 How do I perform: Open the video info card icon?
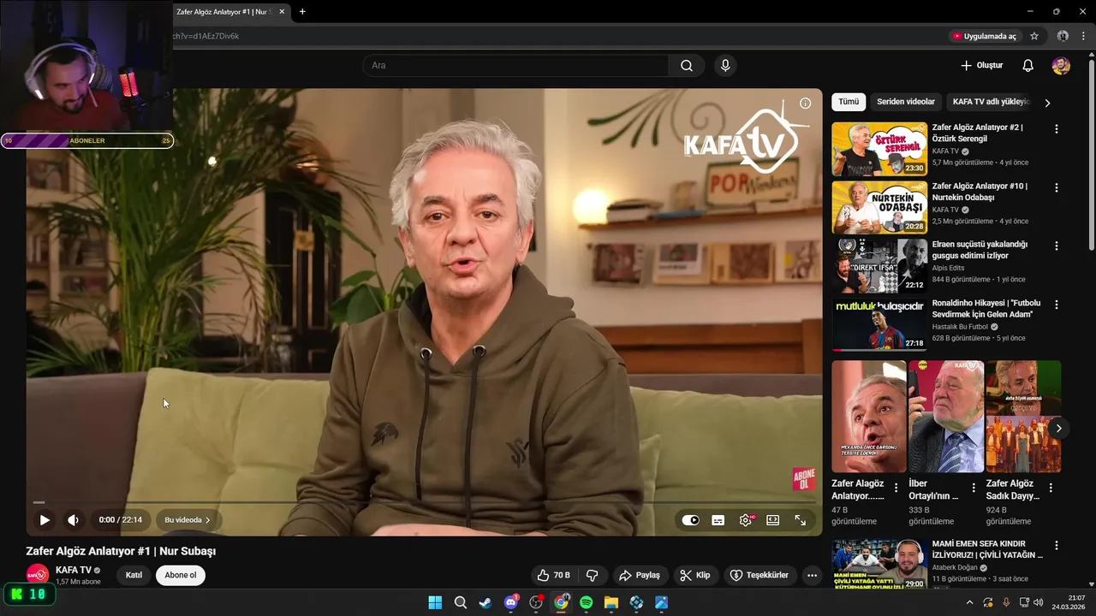tap(805, 104)
